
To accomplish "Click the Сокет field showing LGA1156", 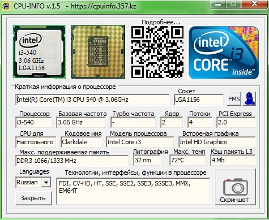I will click(x=199, y=100).
